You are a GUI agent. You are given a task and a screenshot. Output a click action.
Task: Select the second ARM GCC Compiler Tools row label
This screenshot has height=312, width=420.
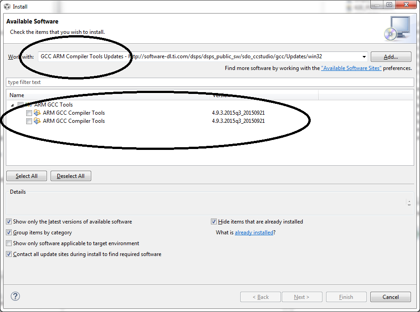tap(74, 121)
